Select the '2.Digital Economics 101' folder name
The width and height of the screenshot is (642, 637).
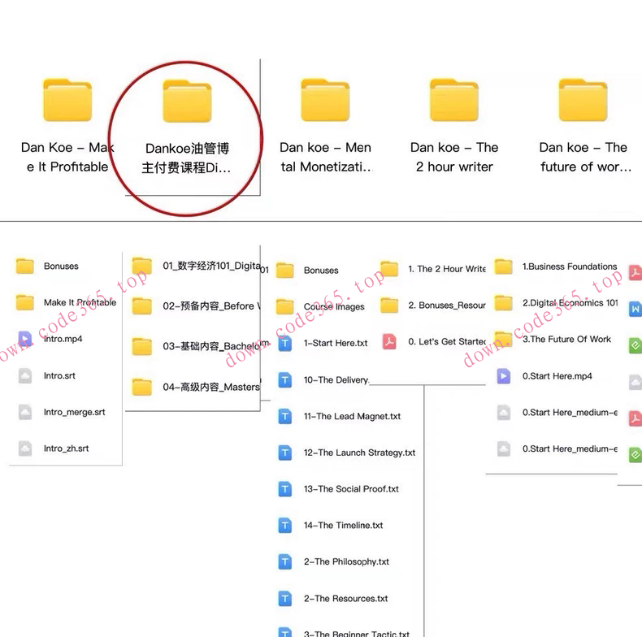tap(570, 303)
